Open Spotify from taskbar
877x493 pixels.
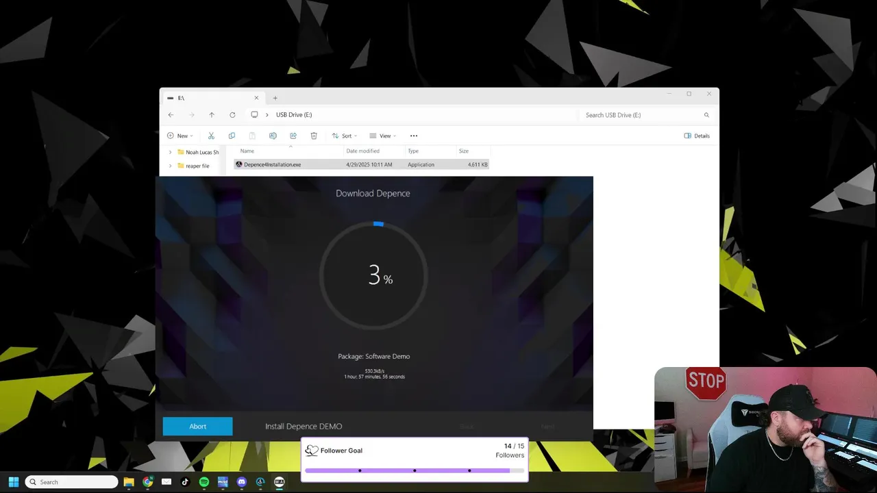(x=204, y=482)
